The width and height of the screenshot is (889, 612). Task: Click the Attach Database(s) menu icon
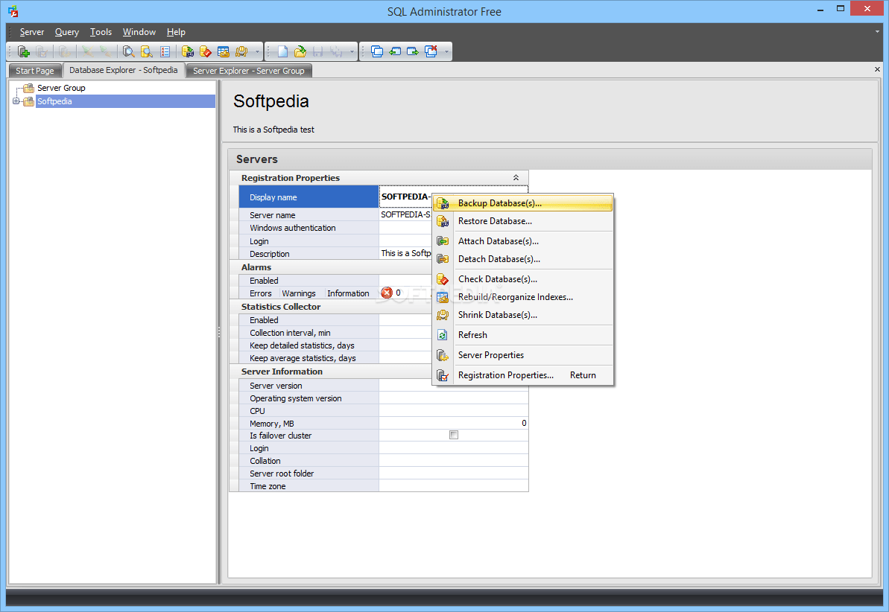(x=443, y=240)
